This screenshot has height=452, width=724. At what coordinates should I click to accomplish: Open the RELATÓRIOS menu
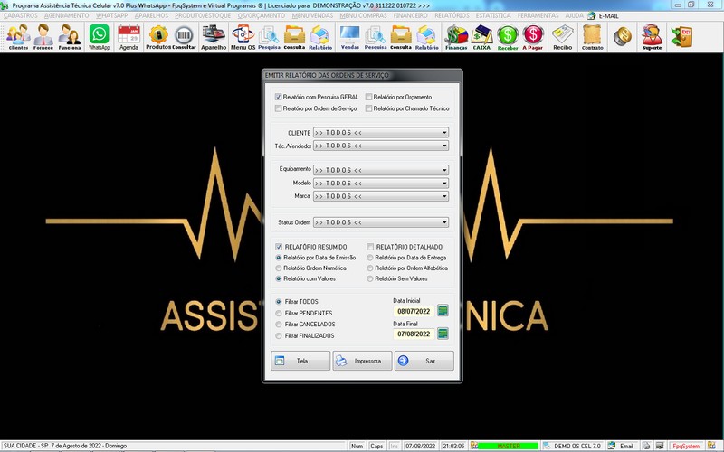pyautogui.click(x=452, y=15)
